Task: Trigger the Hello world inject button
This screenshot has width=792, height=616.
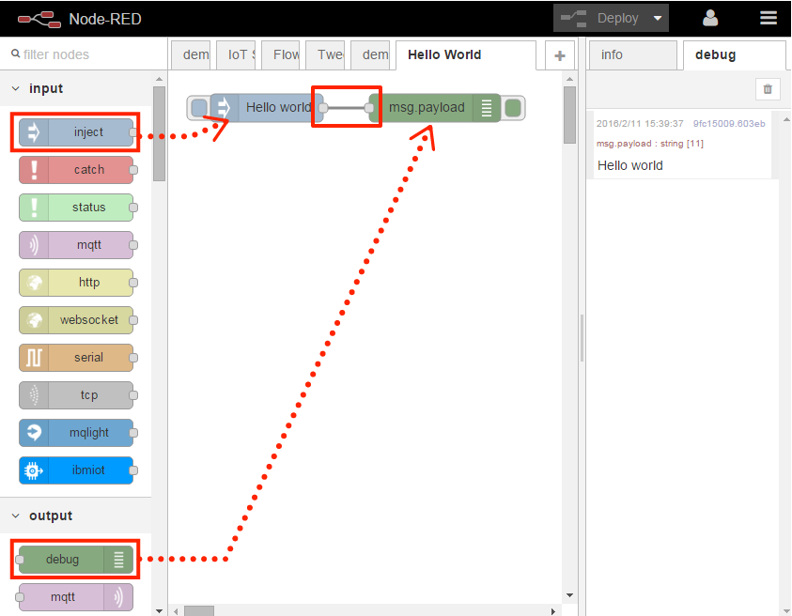Action: [x=199, y=108]
